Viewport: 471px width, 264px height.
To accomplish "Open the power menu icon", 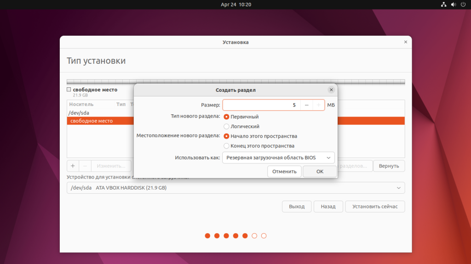I will click(x=463, y=5).
